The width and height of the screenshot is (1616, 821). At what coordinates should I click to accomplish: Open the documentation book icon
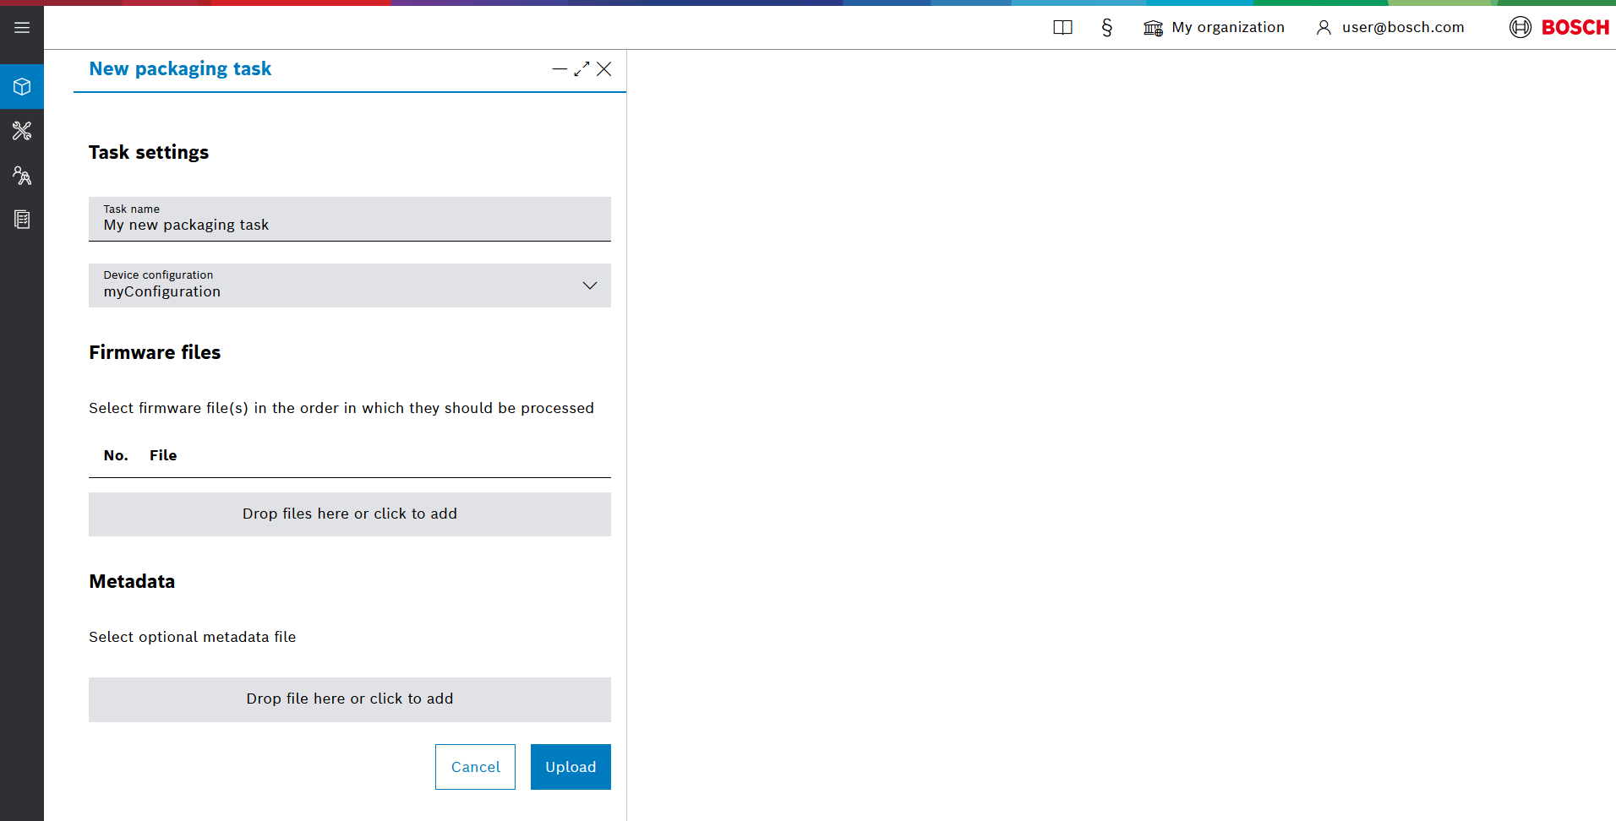click(x=1062, y=28)
